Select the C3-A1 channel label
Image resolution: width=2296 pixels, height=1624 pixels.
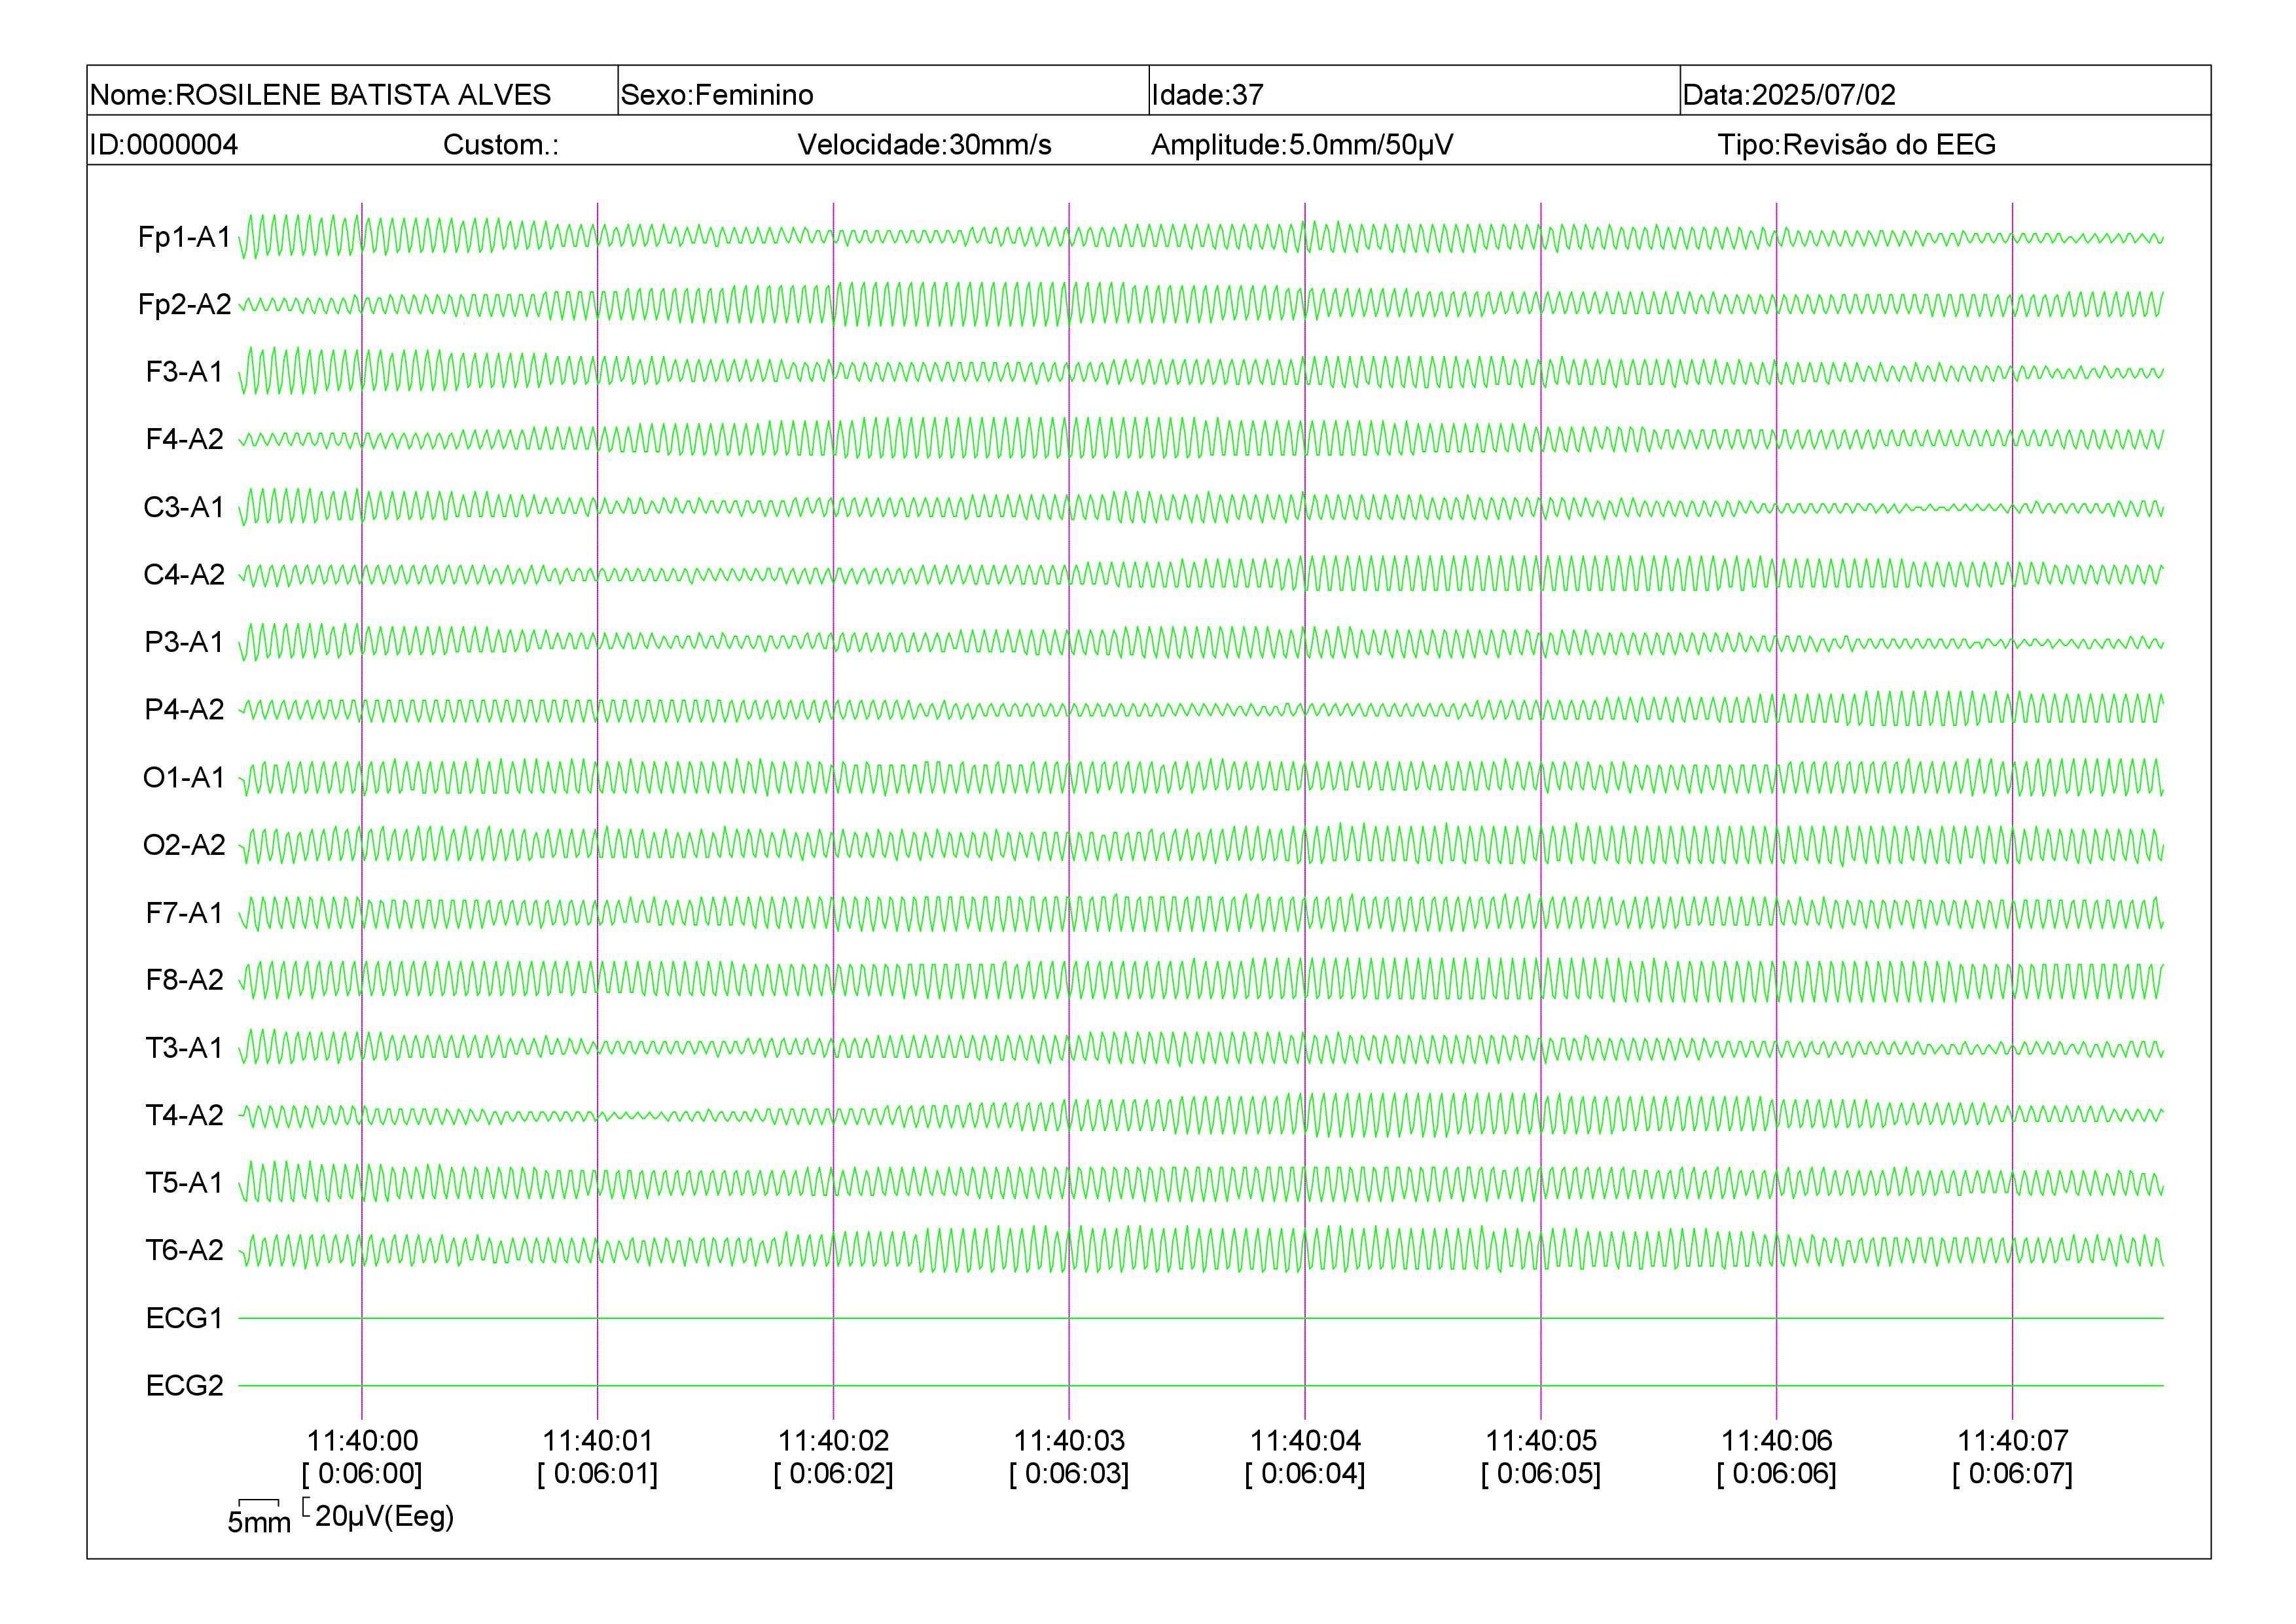coord(185,507)
